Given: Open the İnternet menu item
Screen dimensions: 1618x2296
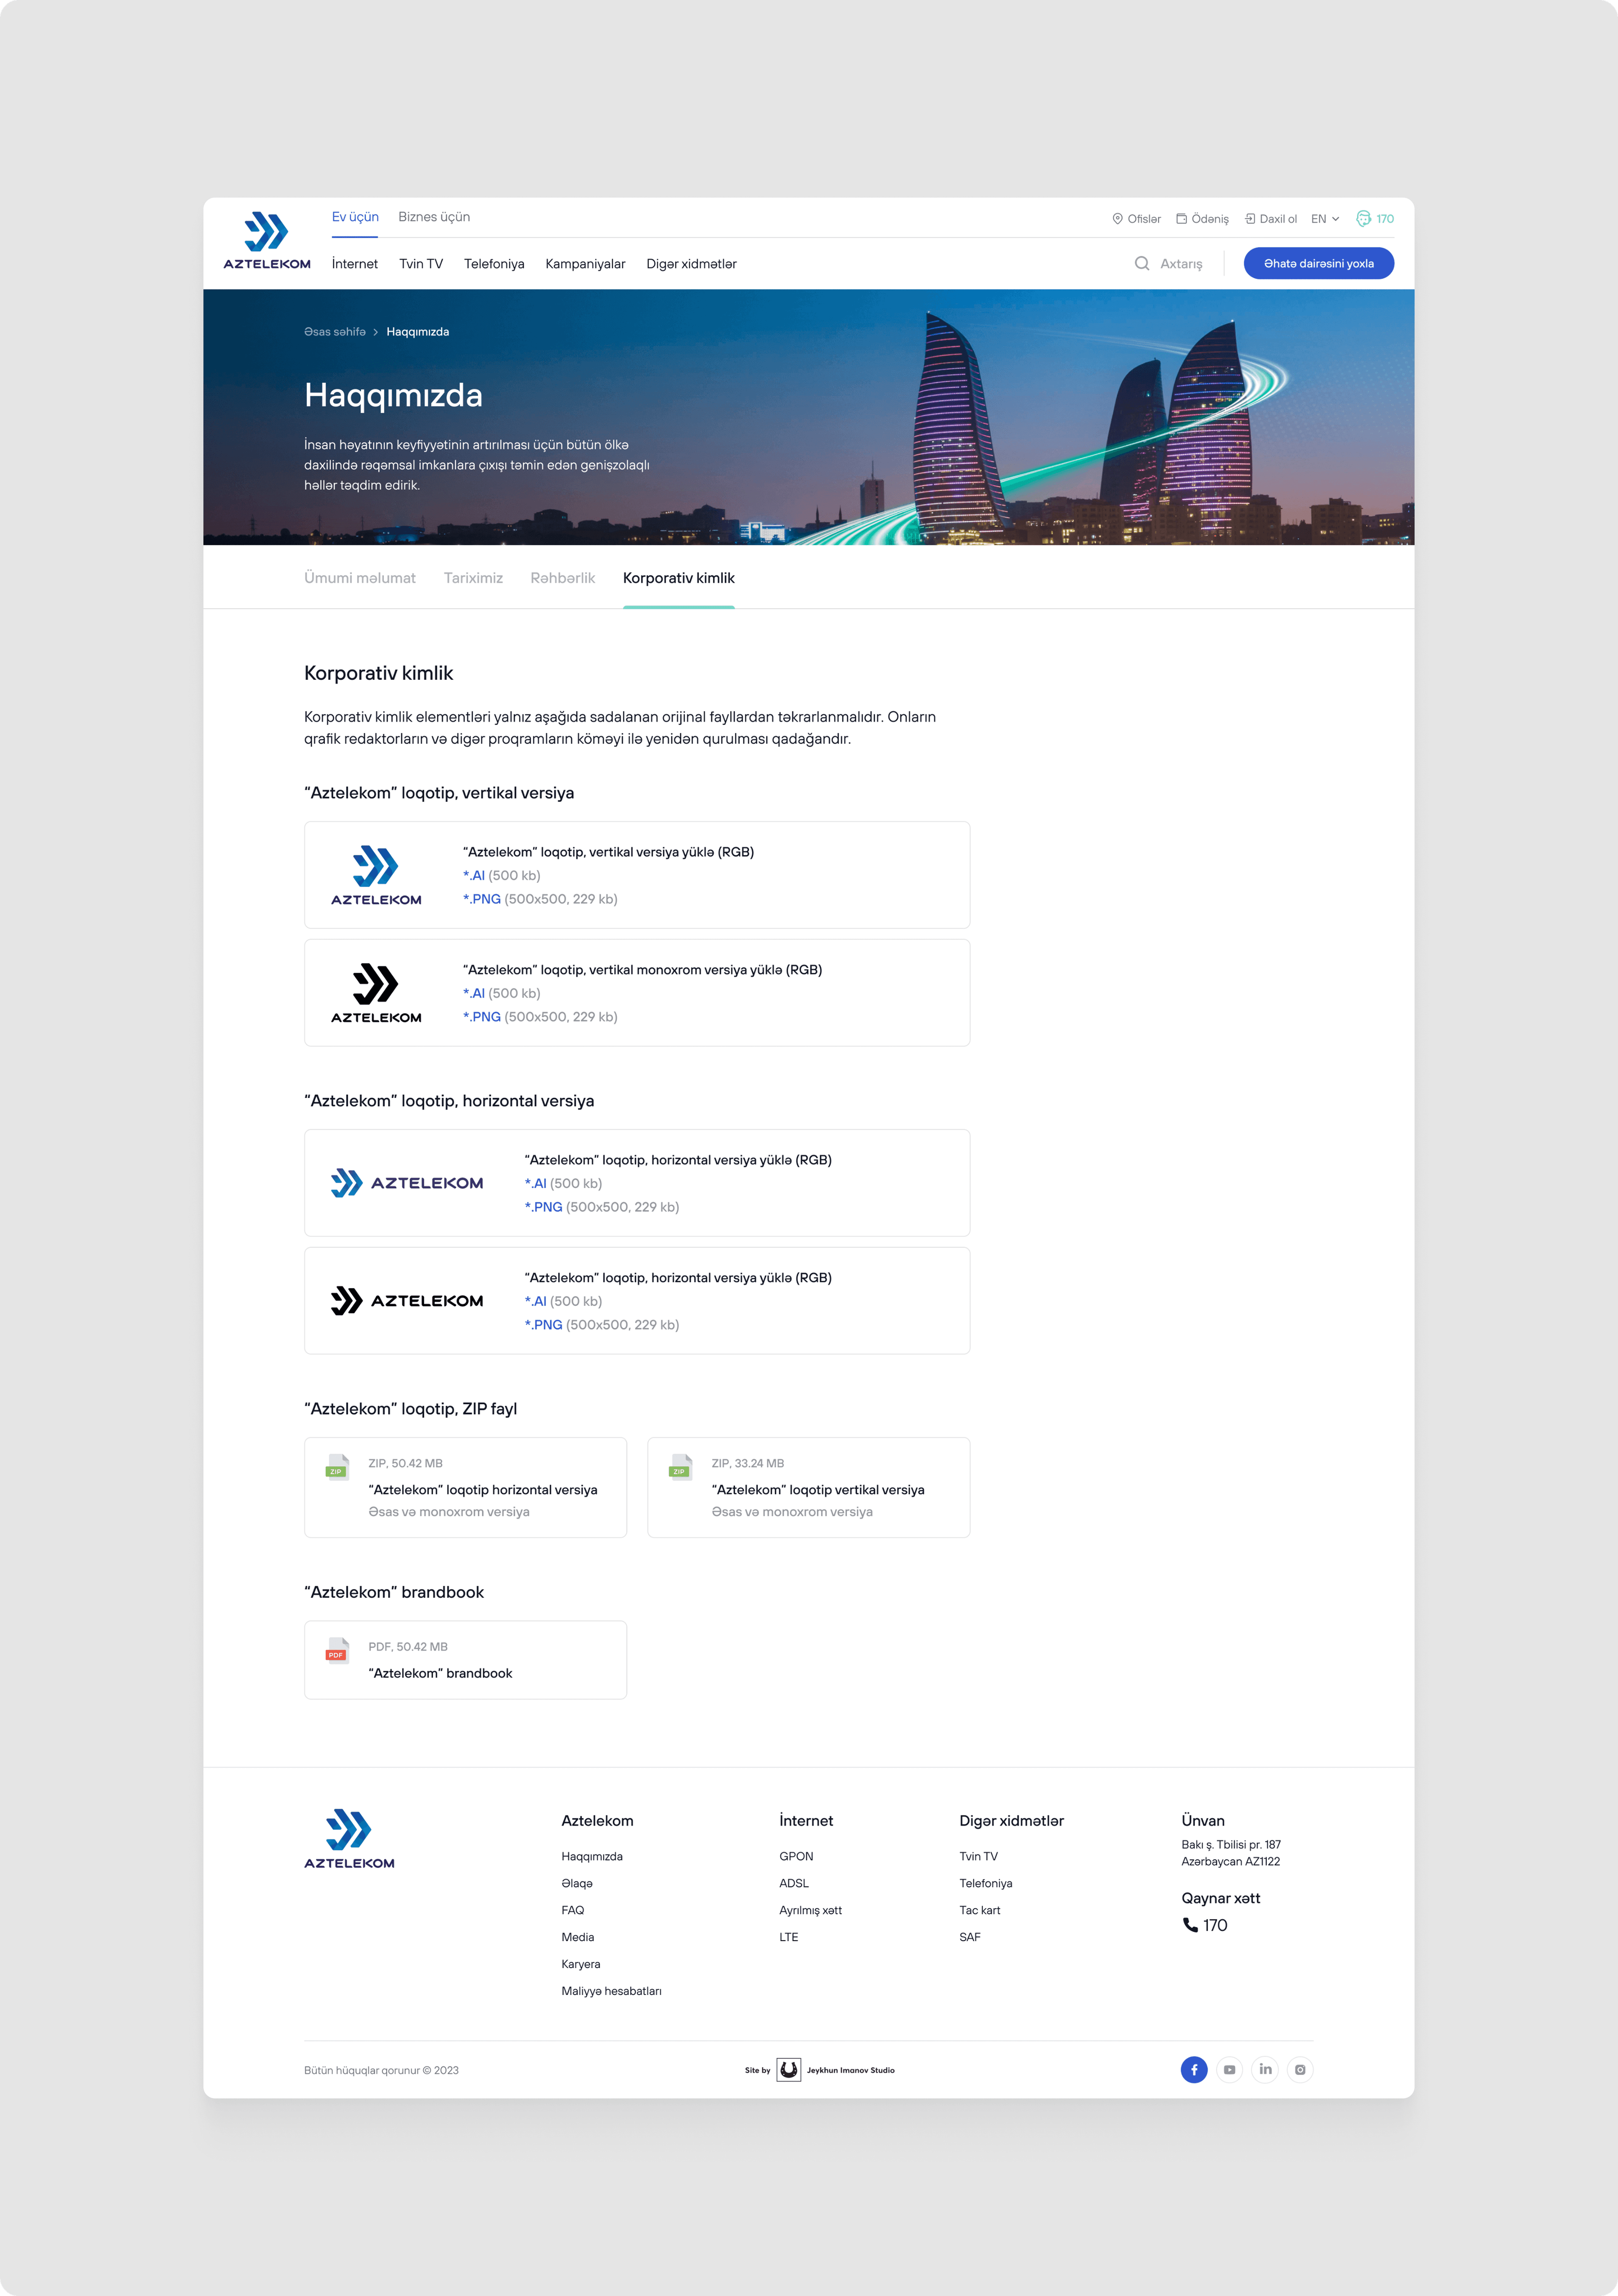Looking at the screenshot, I should tap(355, 264).
